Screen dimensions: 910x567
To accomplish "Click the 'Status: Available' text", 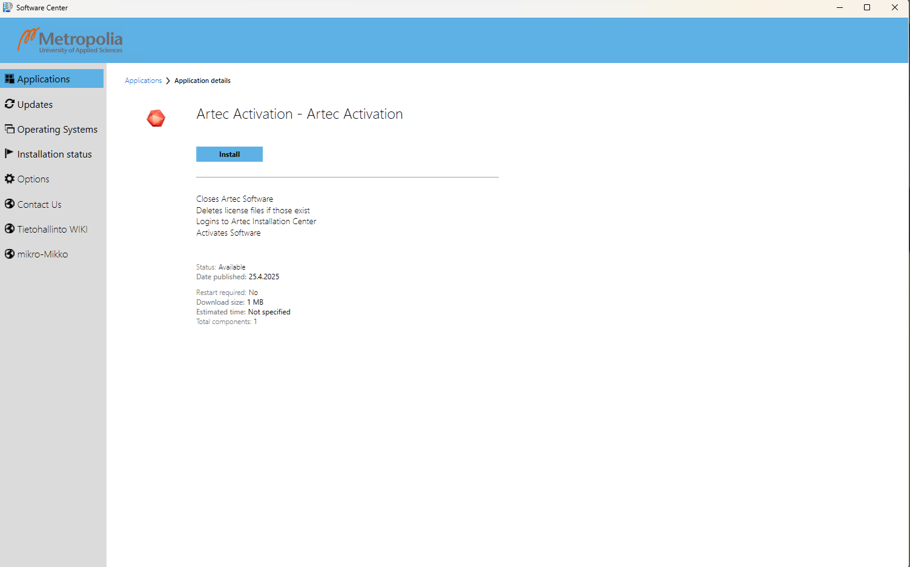I will [x=221, y=267].
